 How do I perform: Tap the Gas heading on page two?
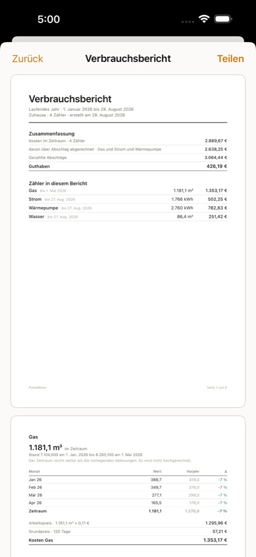pyautogui.click(x=33, y=437)
